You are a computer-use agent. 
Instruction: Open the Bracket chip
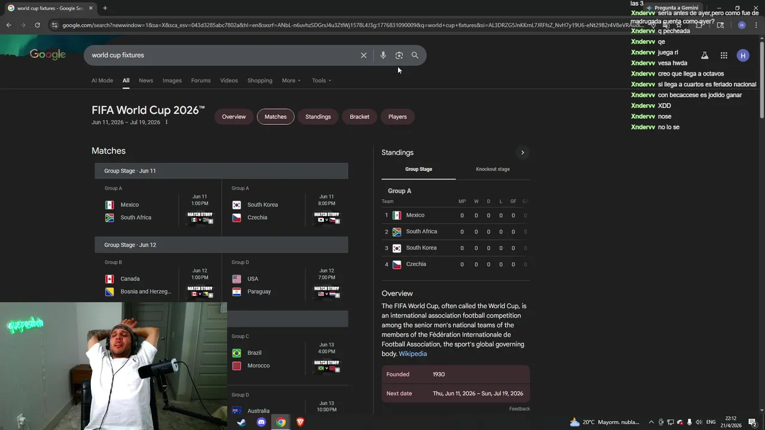tap(359, 116)
